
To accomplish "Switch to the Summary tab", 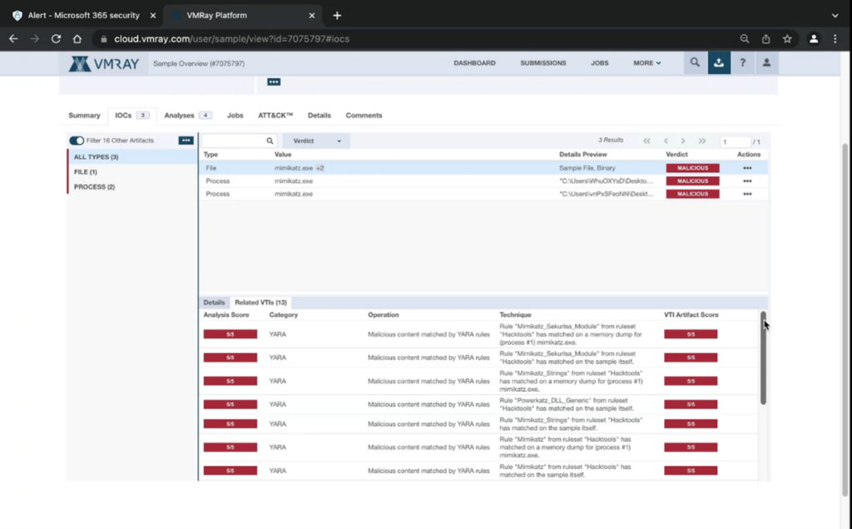I will pos(84,115).
